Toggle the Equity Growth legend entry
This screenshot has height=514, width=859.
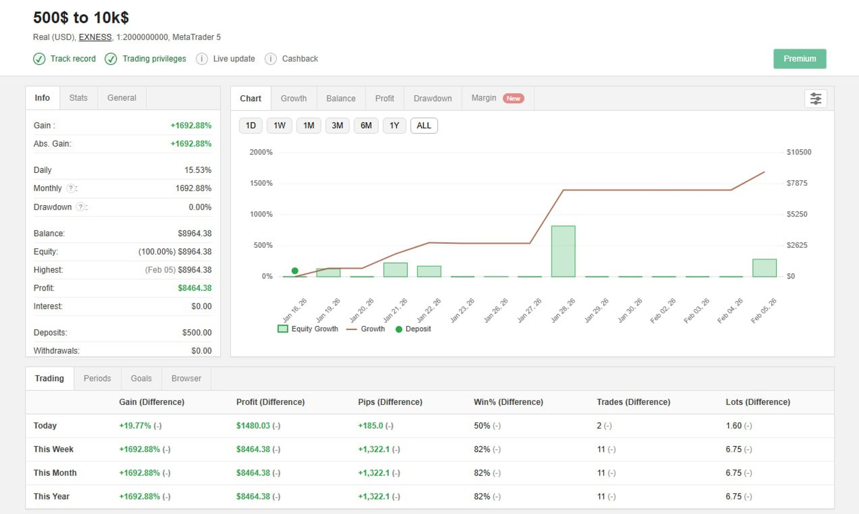click(x=308, y=329)
